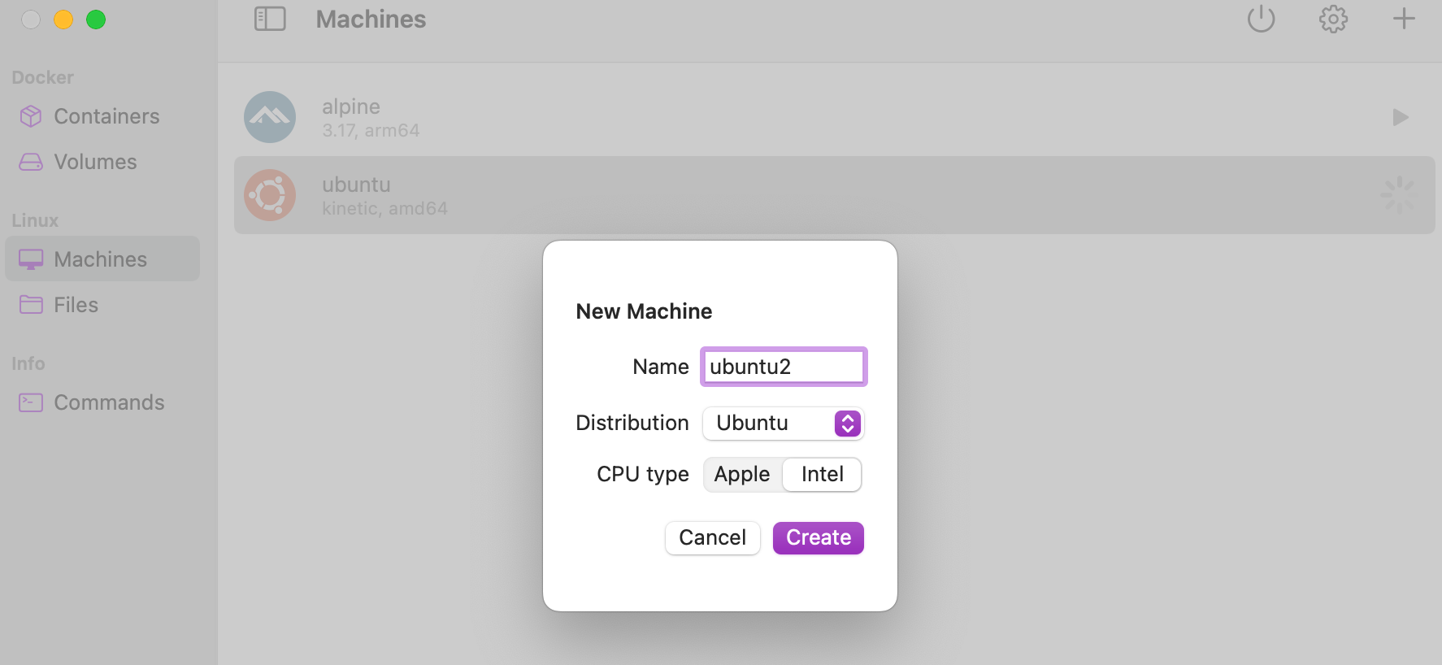Open Files in the sidebar
The image size is (1442, 665).
(x=102, y=305)
